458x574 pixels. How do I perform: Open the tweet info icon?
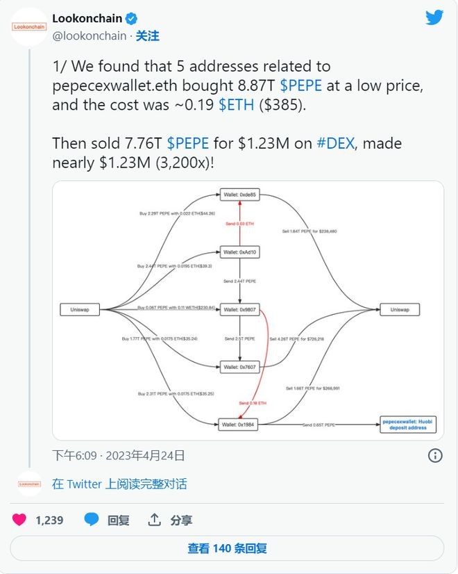(435, 455)
